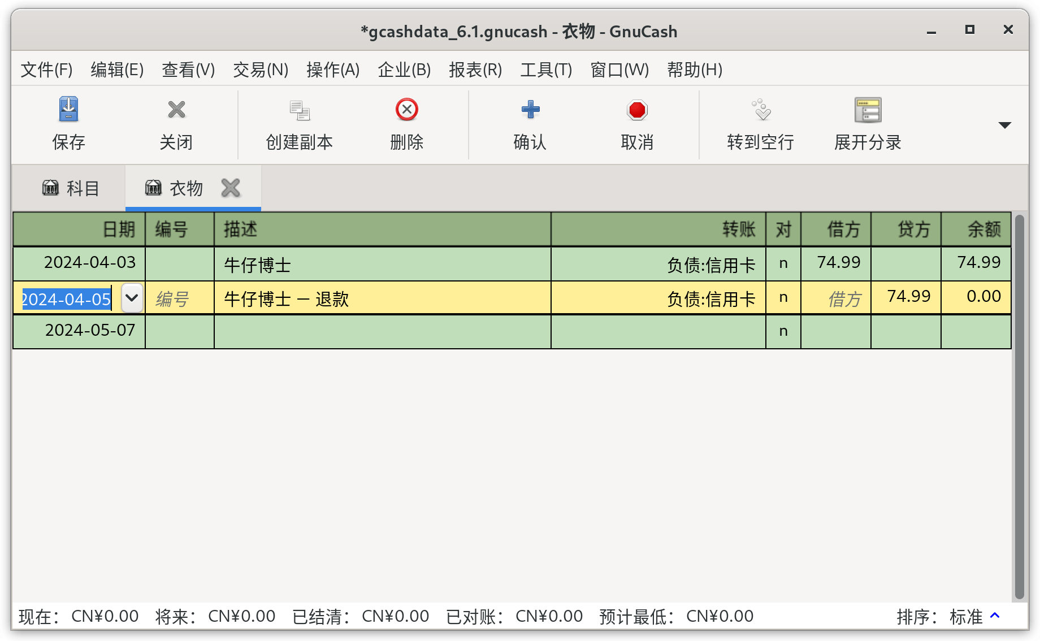The height and width of the screenshot is (641, 1040).
Task: Open the 报表(R) menu
Action: pos(475,70)
